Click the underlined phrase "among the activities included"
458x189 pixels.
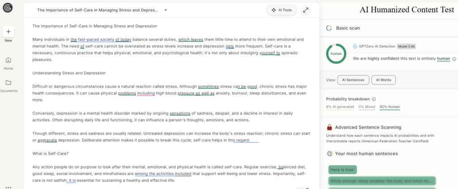[163, 174]
